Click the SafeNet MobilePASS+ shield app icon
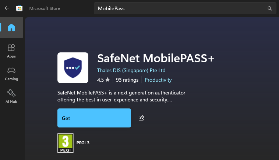Screen dimensions: 279x160 (73, 67)
